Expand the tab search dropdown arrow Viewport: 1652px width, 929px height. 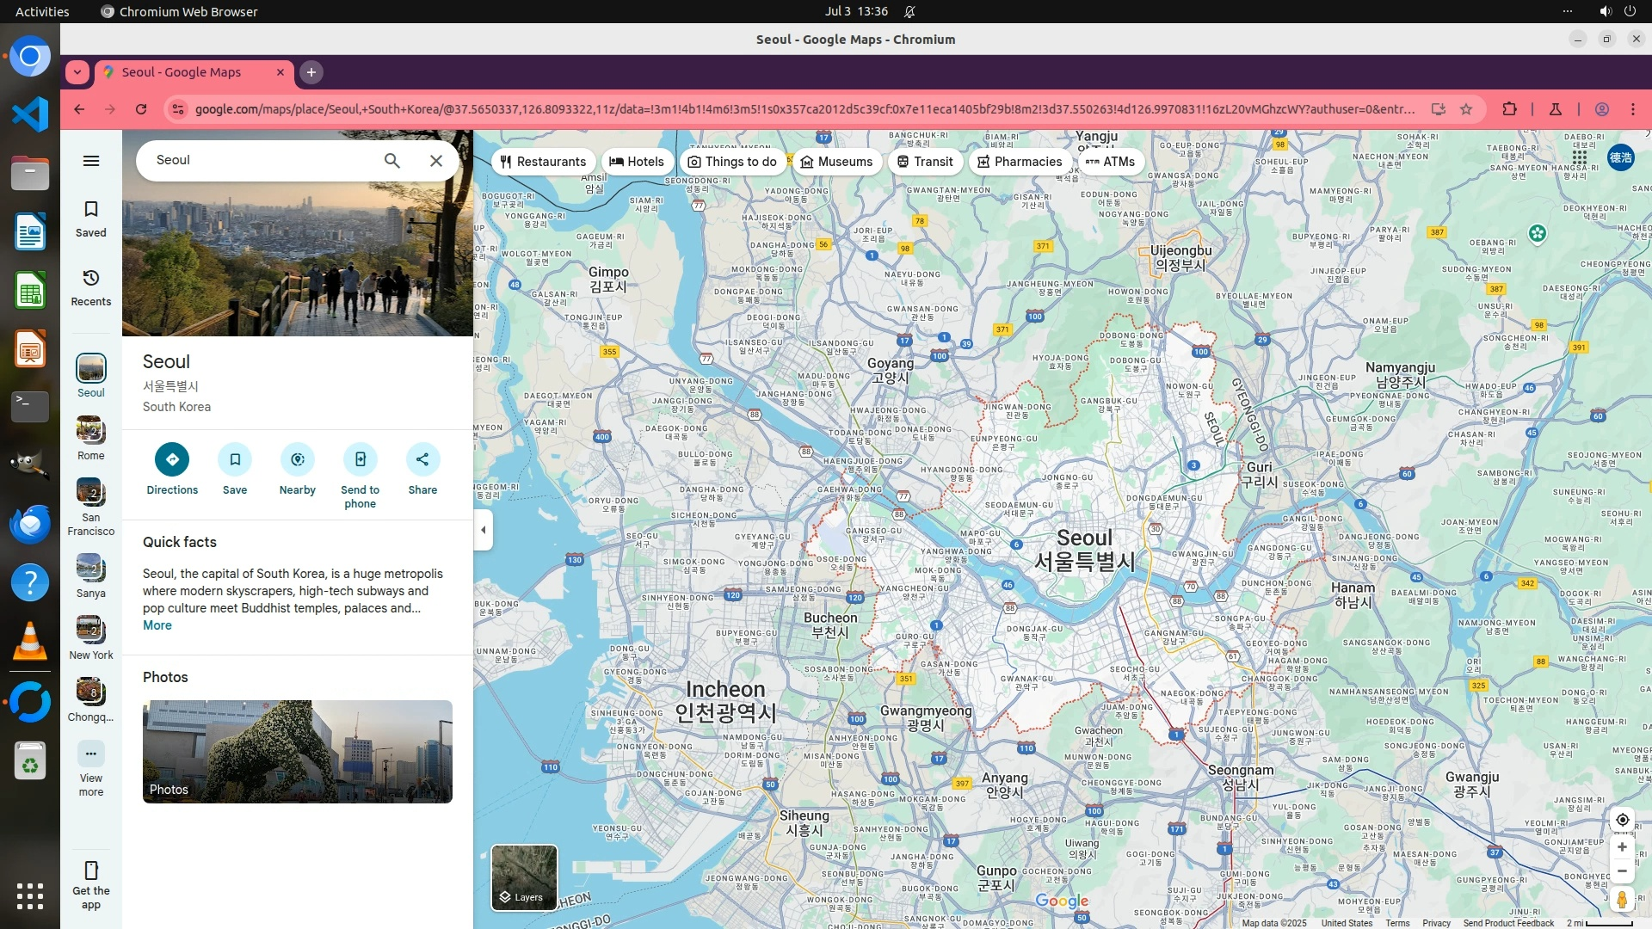[x=77, y=72]
